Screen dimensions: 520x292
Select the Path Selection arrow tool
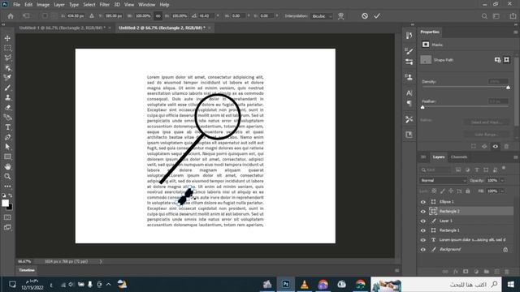click(x=7, y=147)
